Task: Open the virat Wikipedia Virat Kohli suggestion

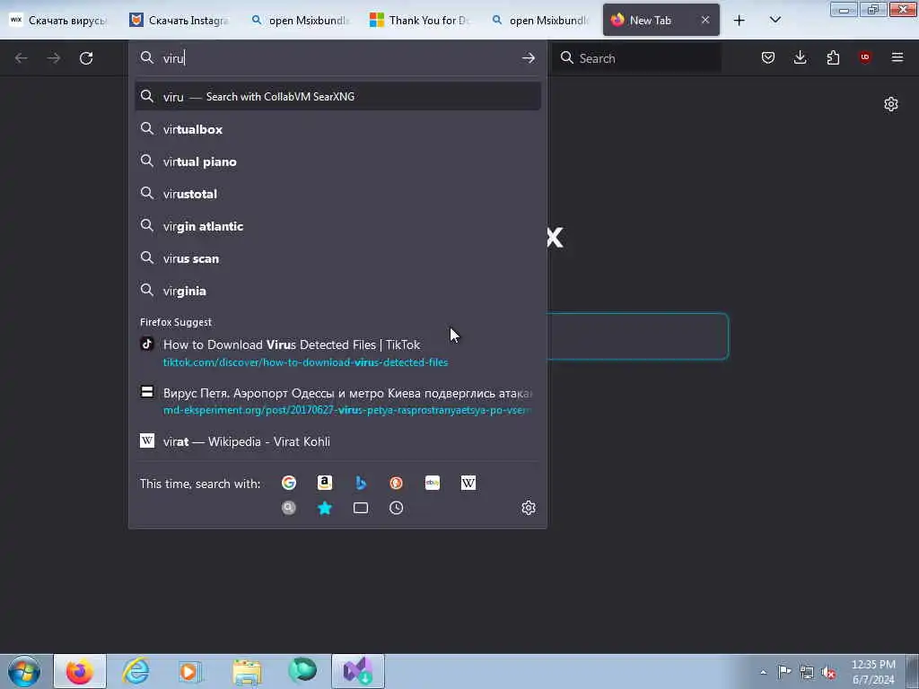Action: pyautogui.click(x=337, y=441)
